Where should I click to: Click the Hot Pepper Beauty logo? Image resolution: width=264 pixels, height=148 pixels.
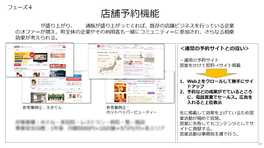tap(97, 47)
